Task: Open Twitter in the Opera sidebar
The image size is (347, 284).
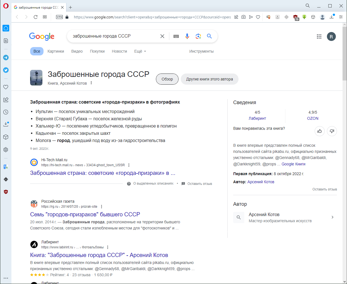Action: point(6,70)
